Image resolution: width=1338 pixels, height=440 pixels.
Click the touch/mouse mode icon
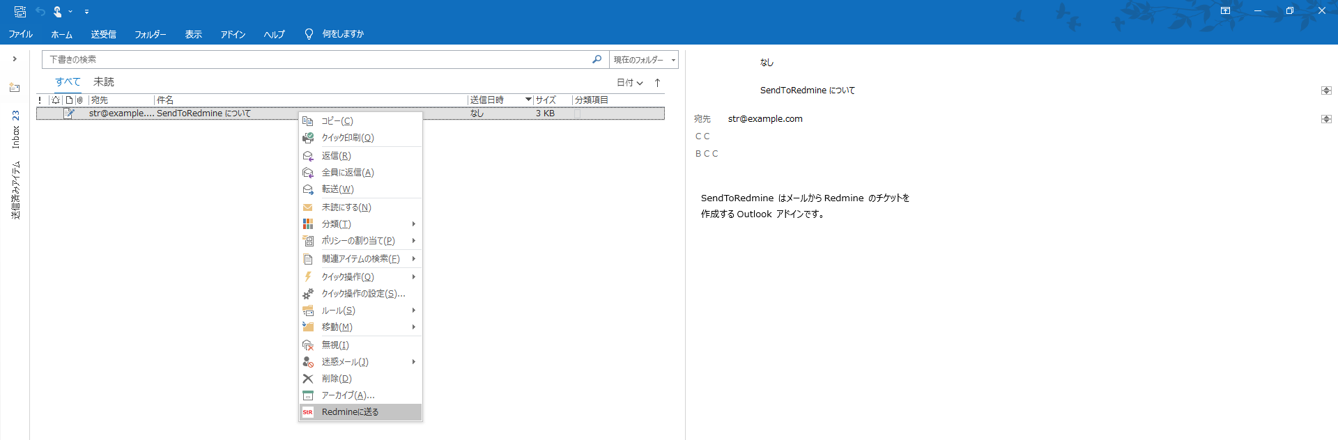click(58, 11)
